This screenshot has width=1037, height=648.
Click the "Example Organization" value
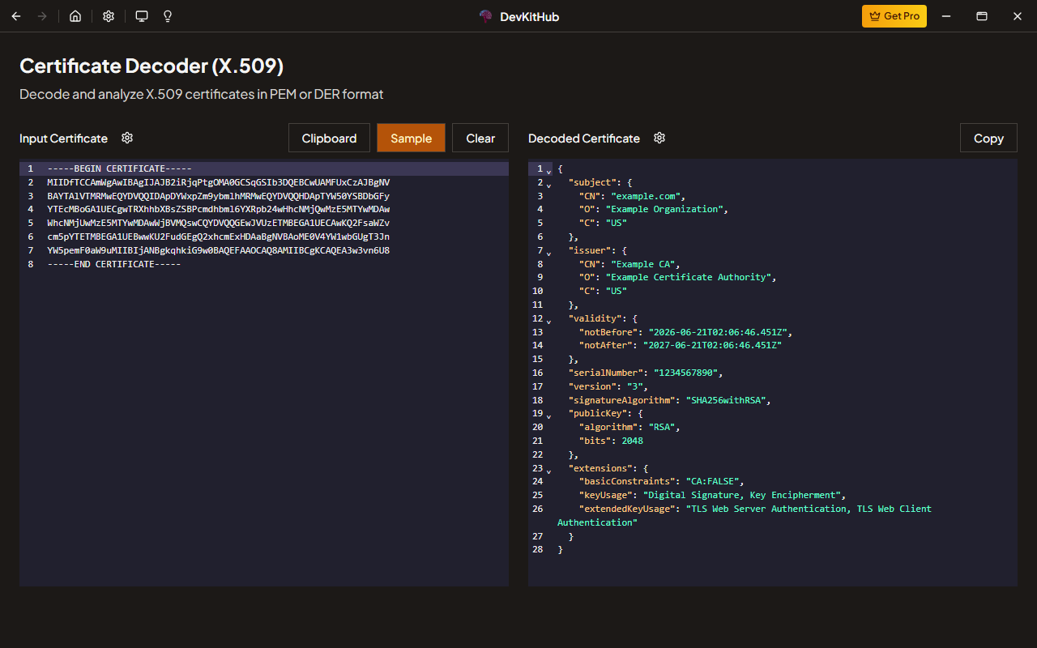pyautogui.click(x=665, y=209)
